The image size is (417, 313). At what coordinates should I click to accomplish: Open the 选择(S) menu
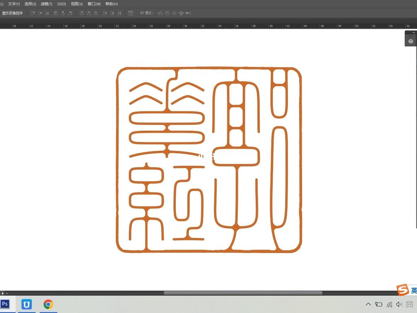pyautogui.click(x=30, y=4)
